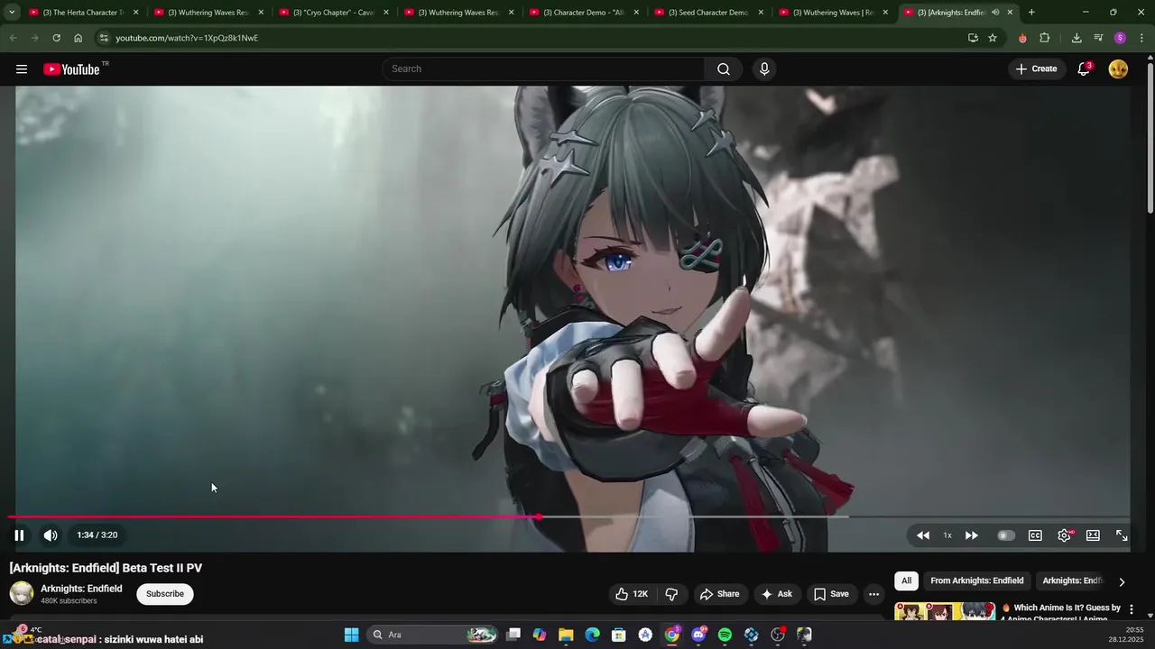Subscribe to Arknights: Endfield channel
1155x649 pixels.
(165, 594)
